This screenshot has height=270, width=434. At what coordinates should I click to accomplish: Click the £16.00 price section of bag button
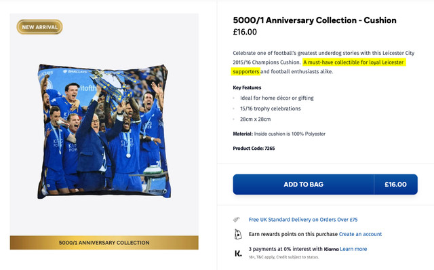coord(395,185)
